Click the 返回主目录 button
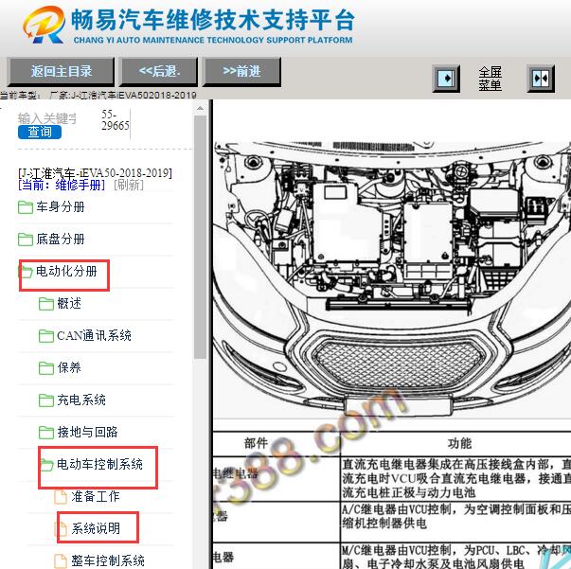The image size is (571, 569). (61, 71)
